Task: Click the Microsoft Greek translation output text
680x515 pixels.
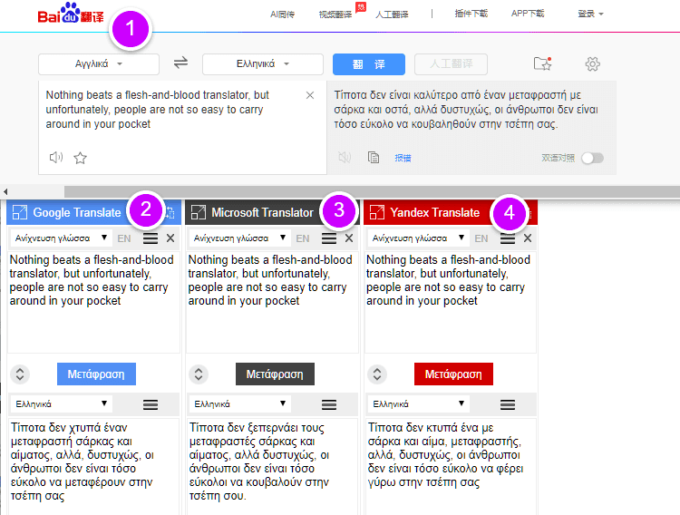Action: 259,462
